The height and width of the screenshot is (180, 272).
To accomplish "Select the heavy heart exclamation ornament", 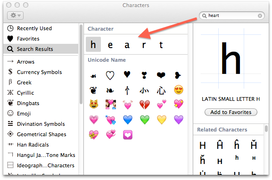I will coord(144,75).
